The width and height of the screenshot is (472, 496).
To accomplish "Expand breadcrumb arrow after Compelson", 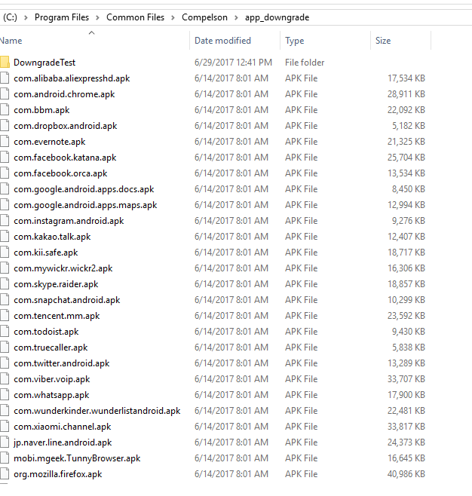I will (x=236, y=17).
